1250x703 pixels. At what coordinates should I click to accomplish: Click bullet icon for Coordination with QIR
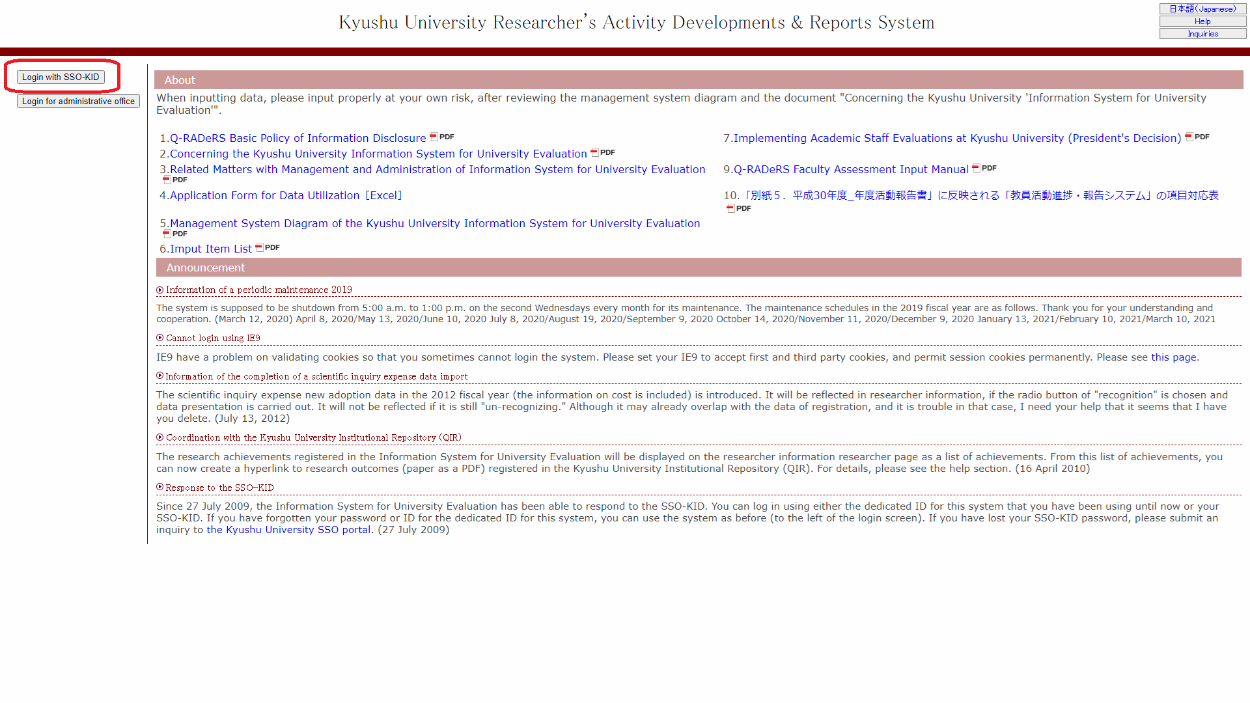pos(160,437)
